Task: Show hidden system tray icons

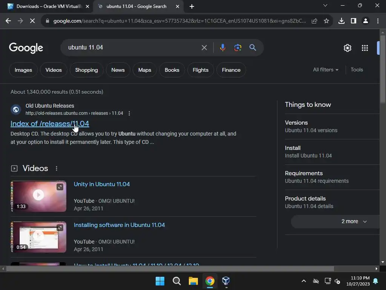Action: coord(304,281)
